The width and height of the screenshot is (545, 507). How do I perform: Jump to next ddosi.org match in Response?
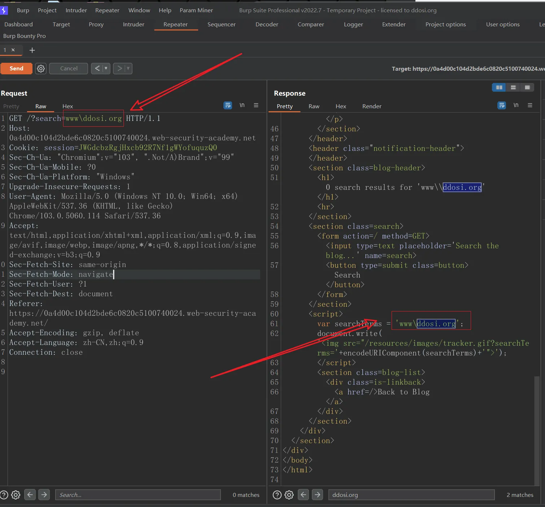click(x=317, y=495)
